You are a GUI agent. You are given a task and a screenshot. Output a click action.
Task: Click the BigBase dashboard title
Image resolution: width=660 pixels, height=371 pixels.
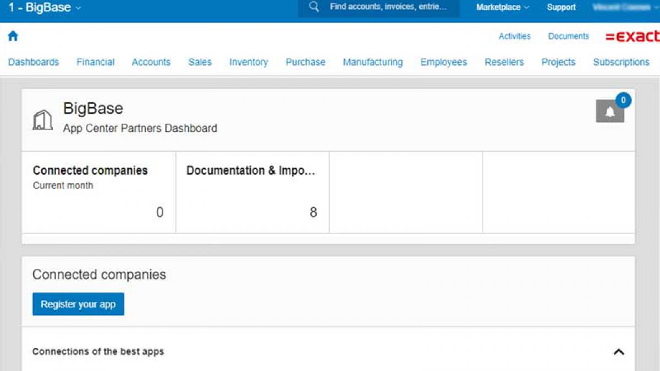tap(93, 108)
